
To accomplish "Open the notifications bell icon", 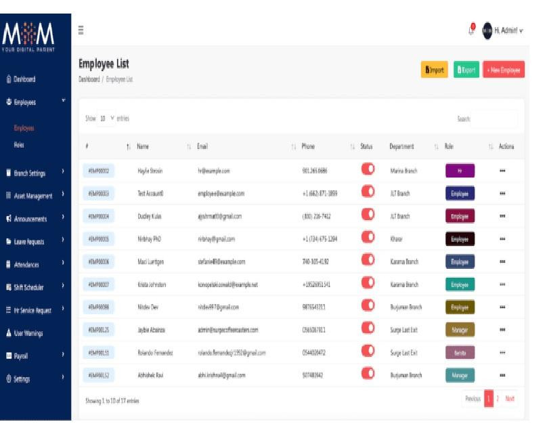I will [471, 28].
